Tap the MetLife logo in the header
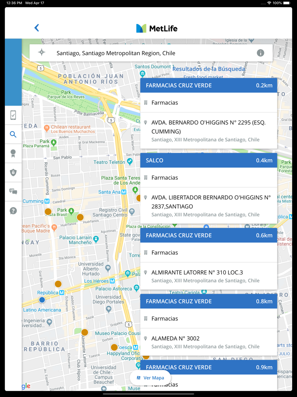This screenshot has width=297, height=397. 157,28
